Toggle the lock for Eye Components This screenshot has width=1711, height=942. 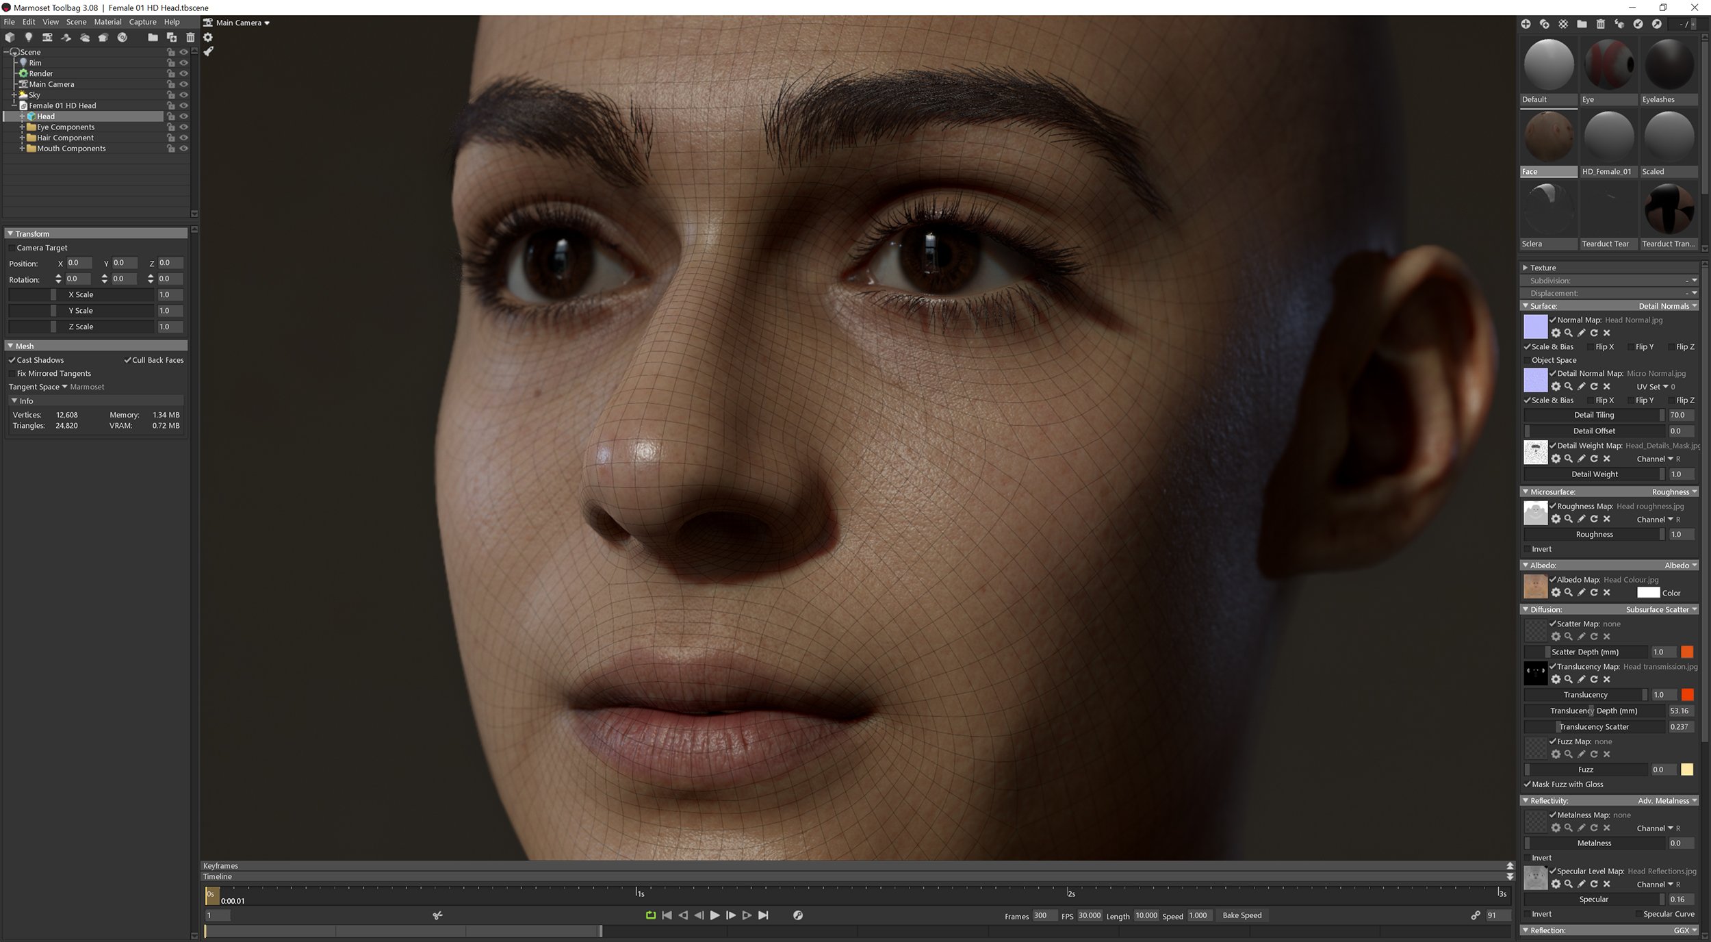click(x=170, y=127)
